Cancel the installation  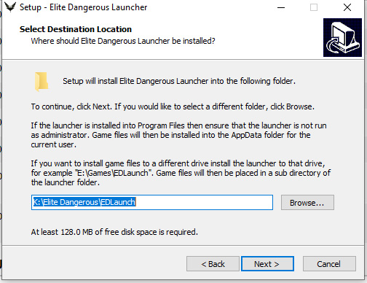329,264
